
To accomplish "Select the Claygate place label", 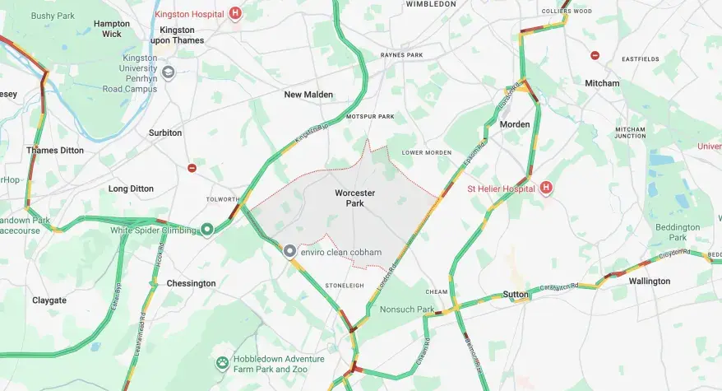I will click(49, 300).
